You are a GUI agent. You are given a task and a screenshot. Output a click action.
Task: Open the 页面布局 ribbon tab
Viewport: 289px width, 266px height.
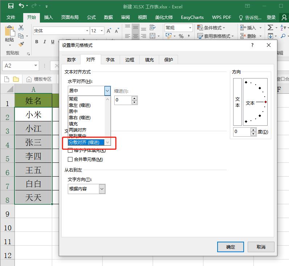(70, 17)
